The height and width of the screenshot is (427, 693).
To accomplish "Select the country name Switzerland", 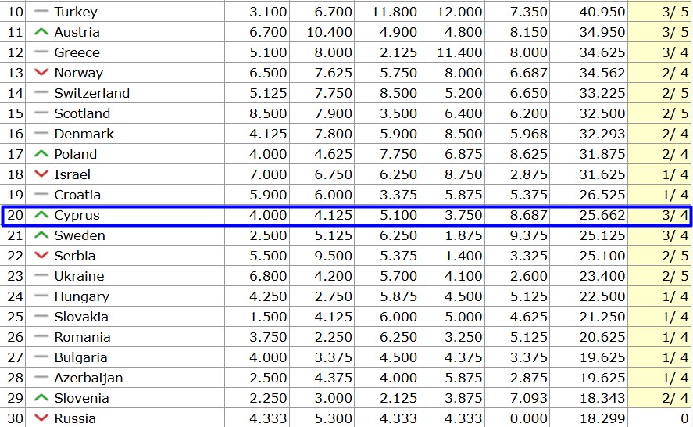I will 92,93.
